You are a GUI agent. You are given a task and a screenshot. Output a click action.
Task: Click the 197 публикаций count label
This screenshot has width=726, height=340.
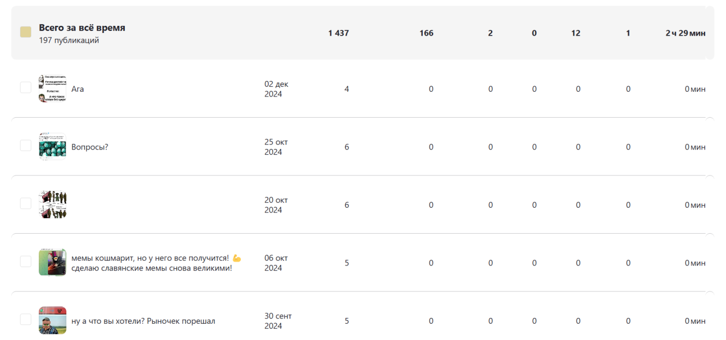69,40
